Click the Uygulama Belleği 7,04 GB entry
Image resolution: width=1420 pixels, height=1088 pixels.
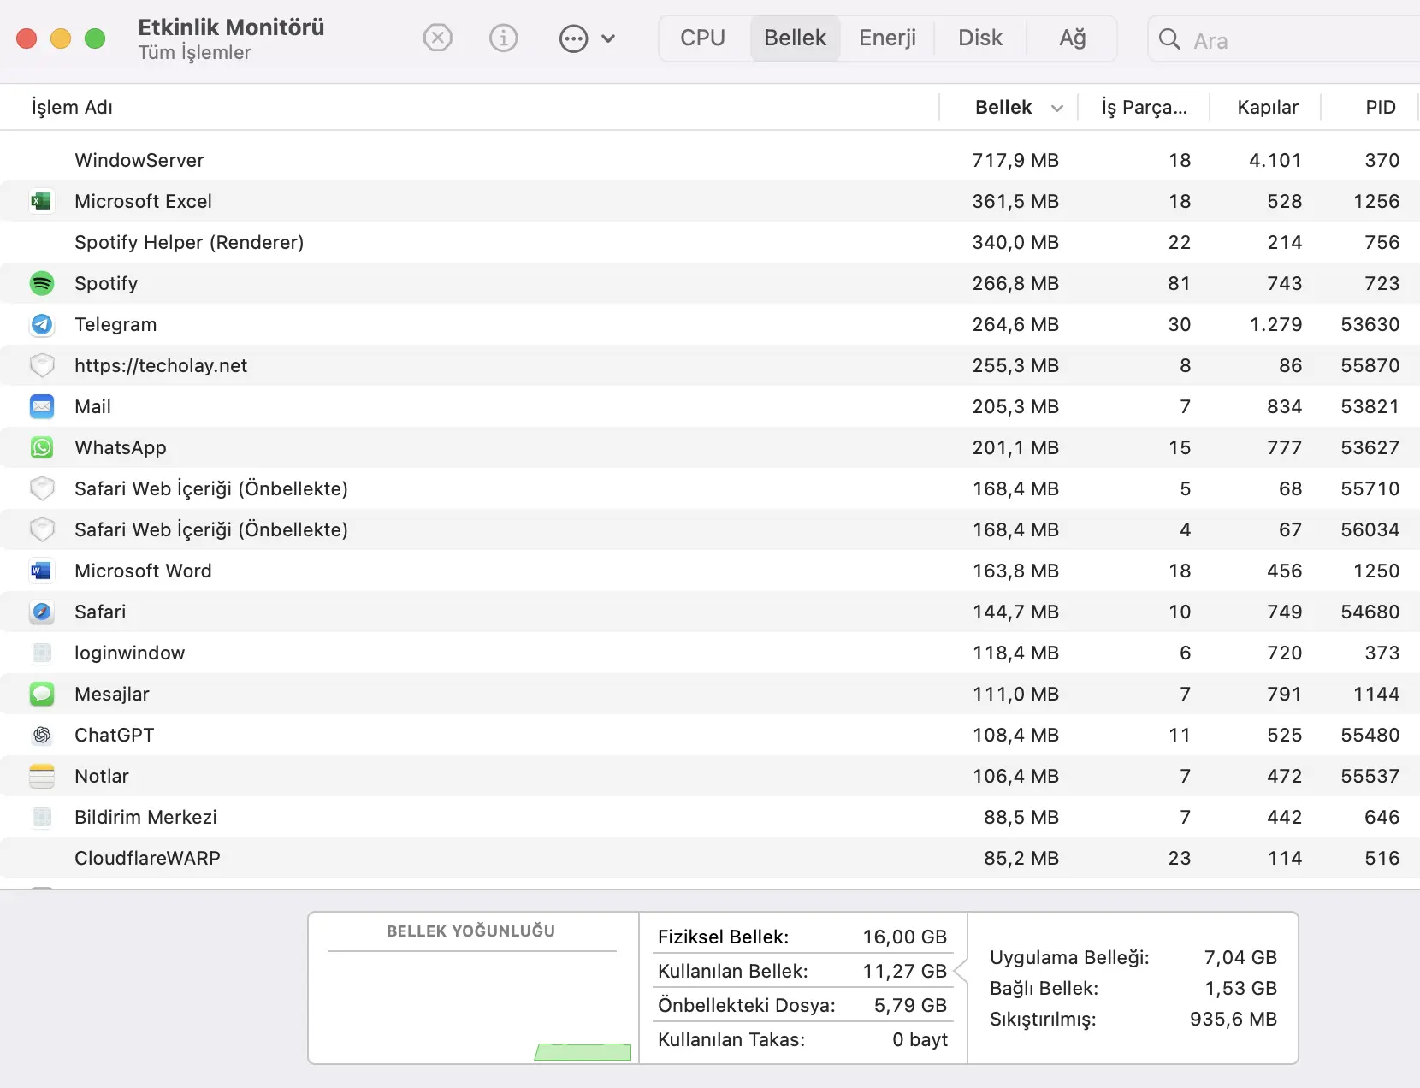tap(1133, 957)
